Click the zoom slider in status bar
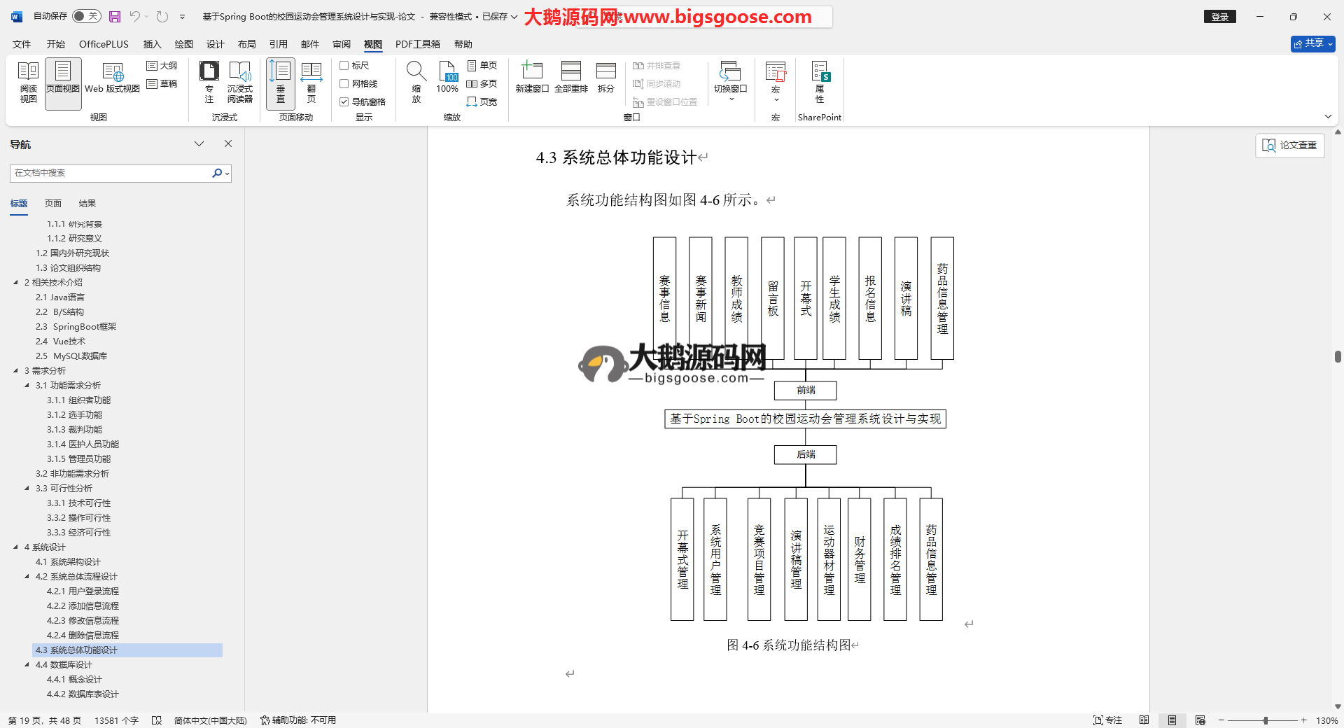The image size is (1344, 728). point(1265,720)
